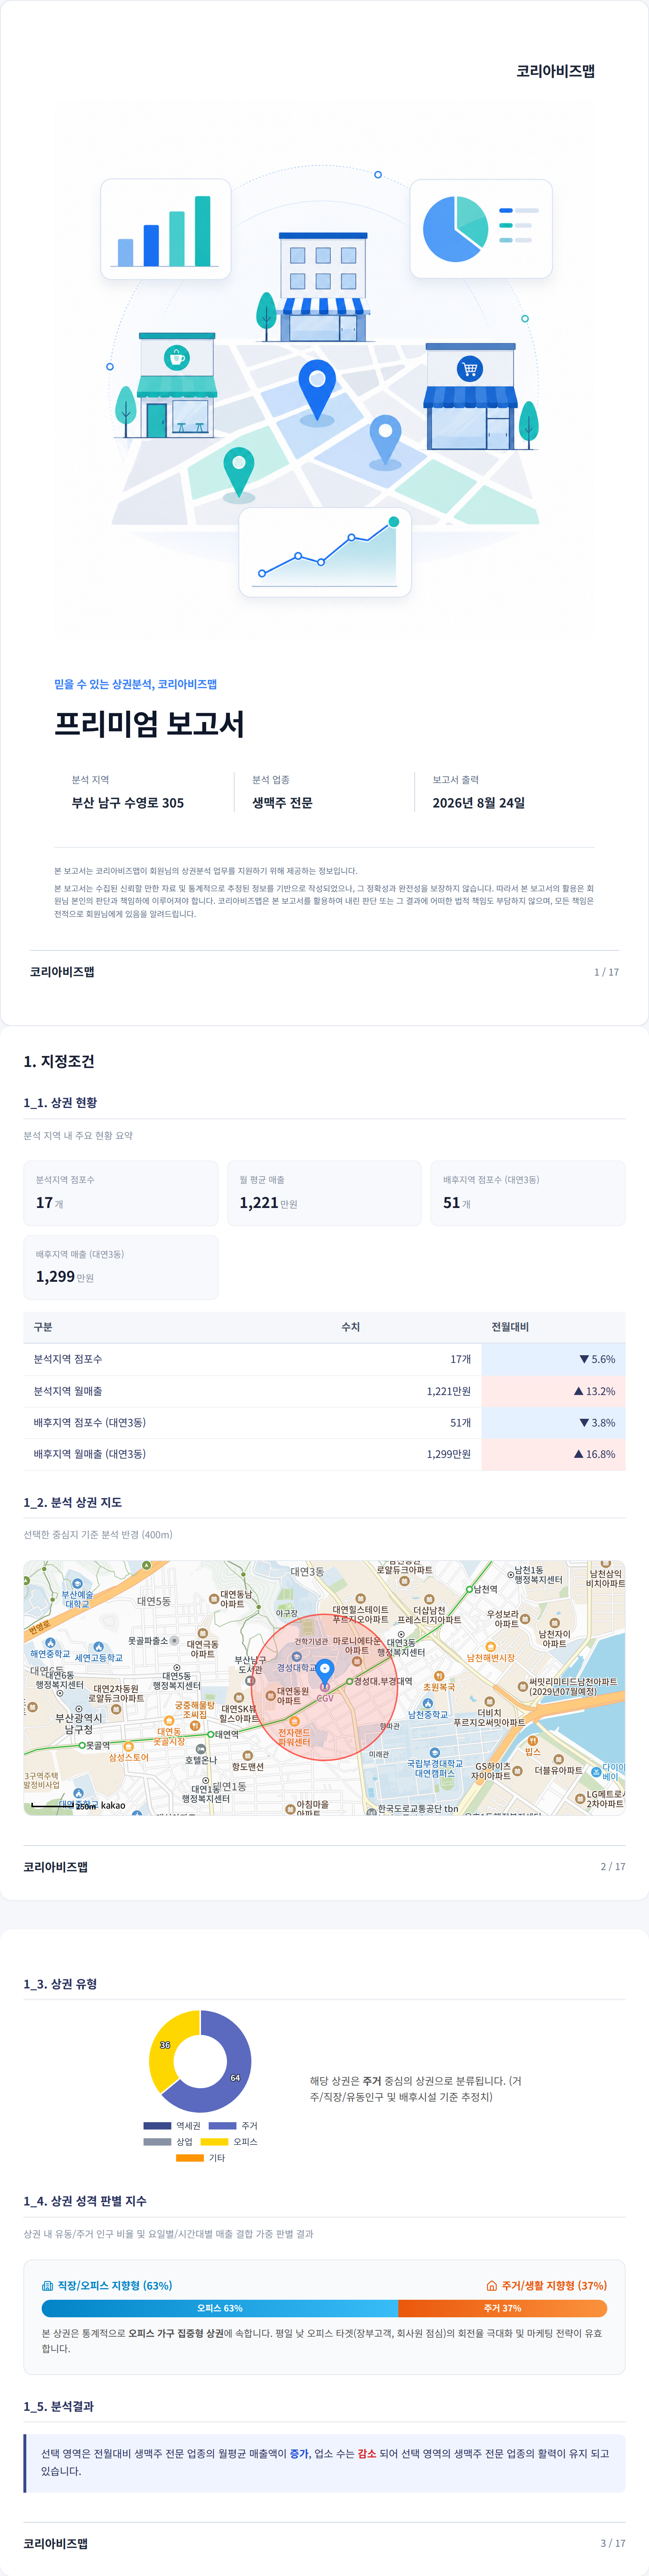Click the 역세권 legend swatch
The height and width of the screenshot is (2576, 649).
coord(157,2125)
